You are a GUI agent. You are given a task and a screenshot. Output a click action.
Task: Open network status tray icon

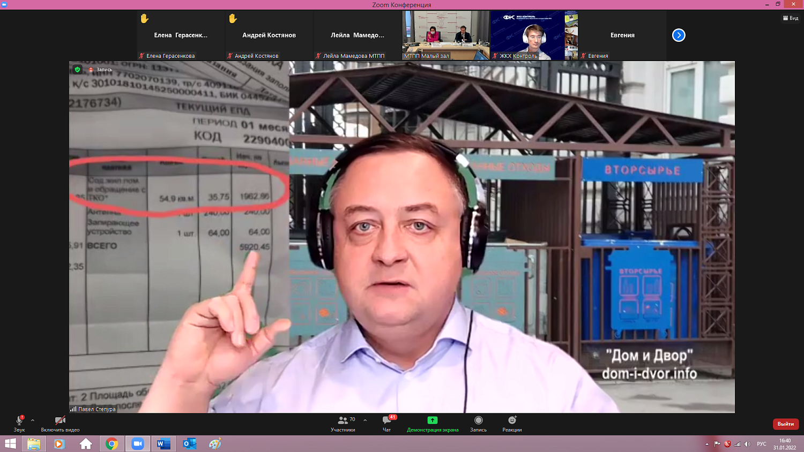coord(738,444)
